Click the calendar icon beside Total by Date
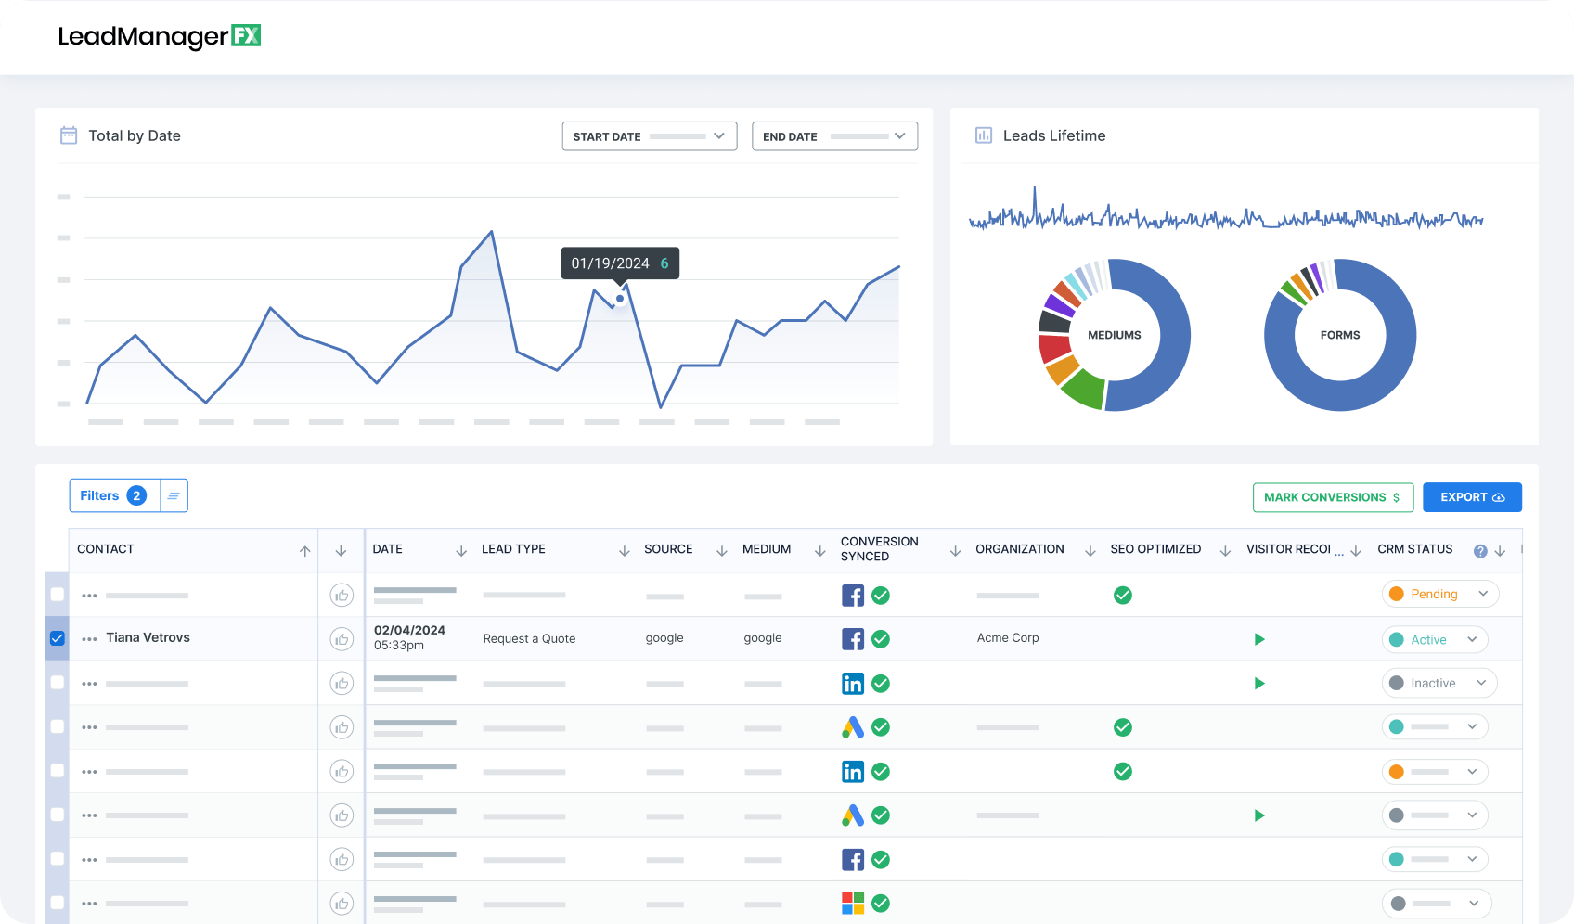Viewport: 1574px width, 924px height. (x=69, y=135)
